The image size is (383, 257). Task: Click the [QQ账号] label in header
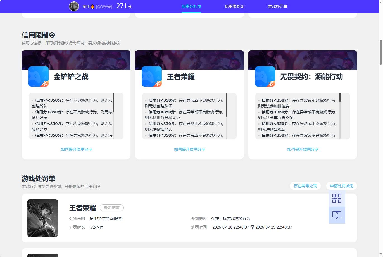pos(104,6)
